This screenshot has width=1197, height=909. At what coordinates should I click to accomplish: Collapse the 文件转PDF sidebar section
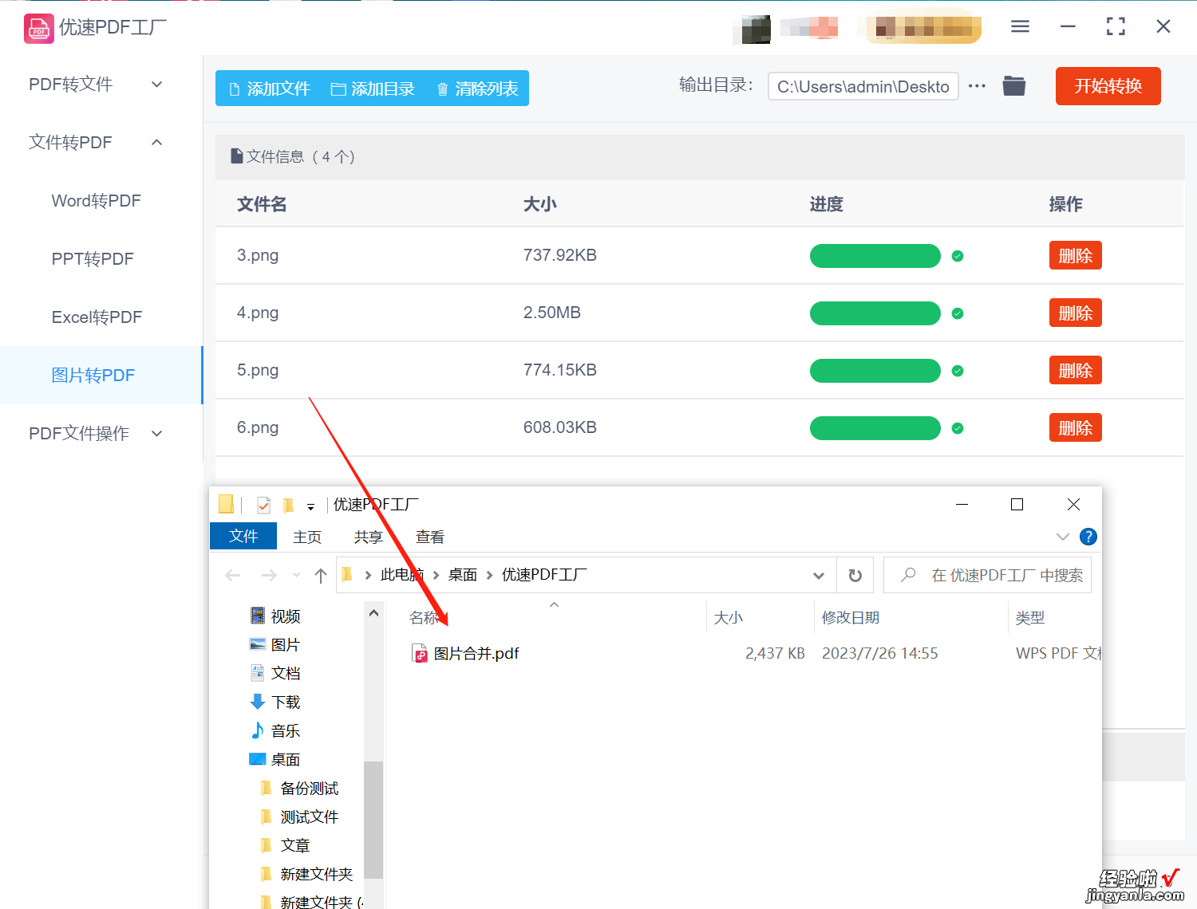pos(157,143)
